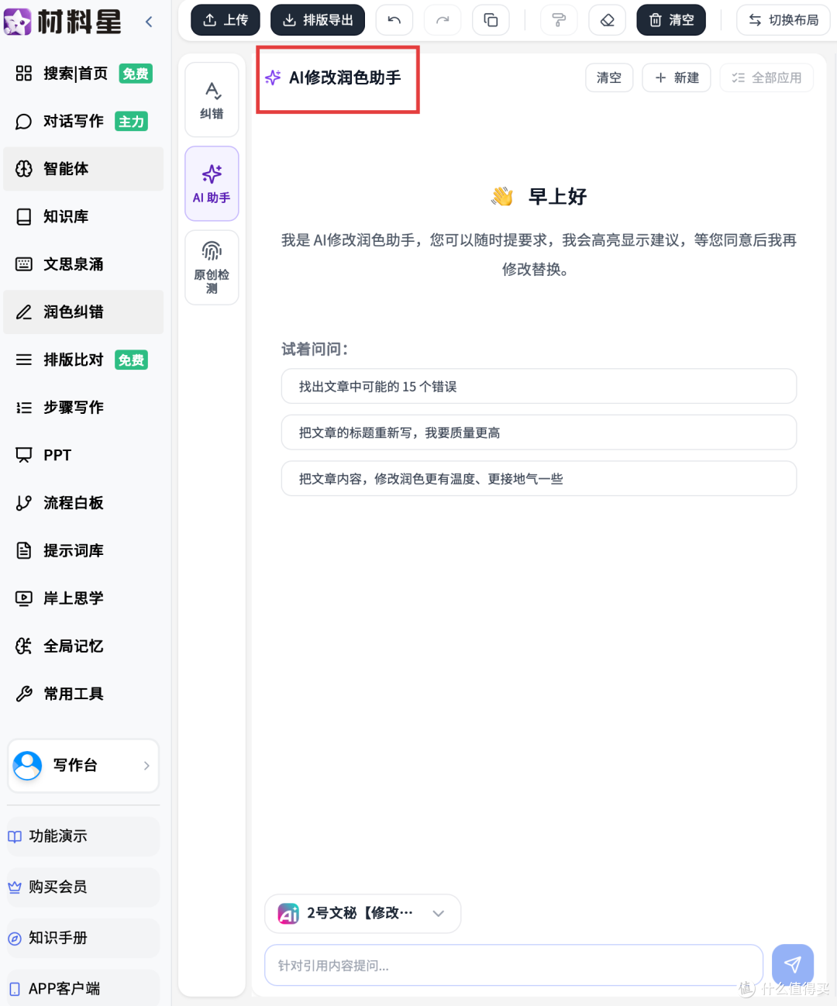837x1006 pixels.
Task: Choose suggestion 把文章的标题重新写，我要质量更高
Action: pyautogui.click(x=539, y=432)
